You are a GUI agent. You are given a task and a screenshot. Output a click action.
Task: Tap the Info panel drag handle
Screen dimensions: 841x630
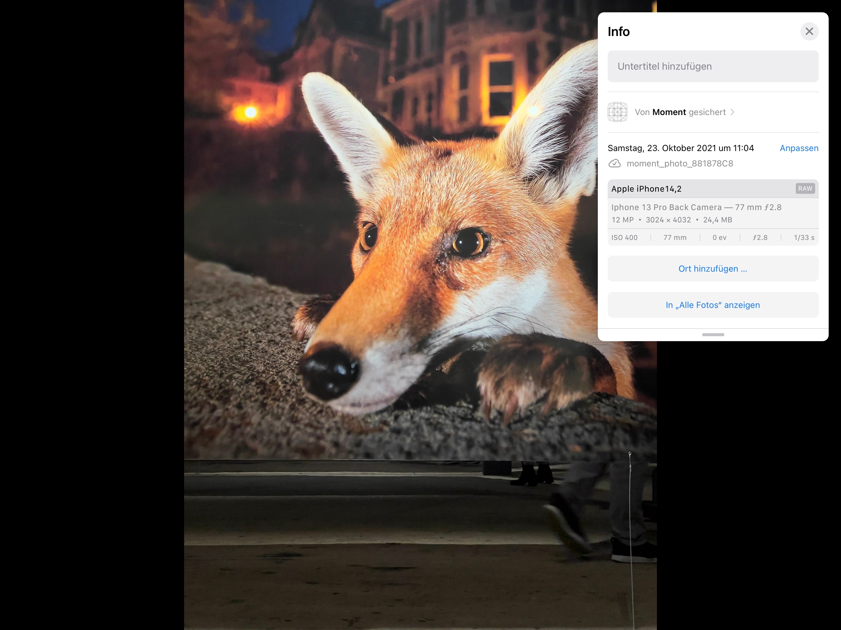tap(713, 334)
